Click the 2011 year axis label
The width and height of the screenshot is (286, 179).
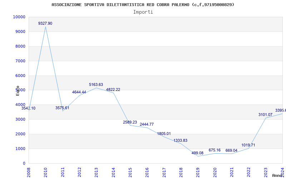(63, 173)
